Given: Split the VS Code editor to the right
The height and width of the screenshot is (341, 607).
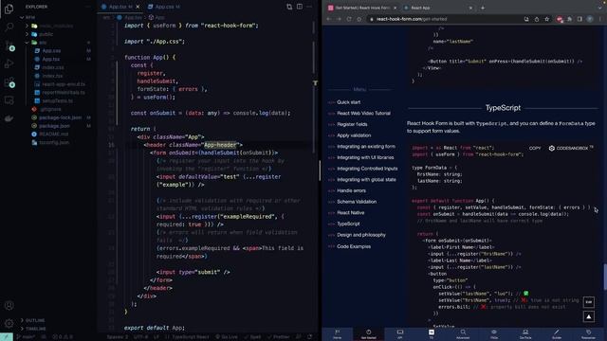Looking at the screenshot, I should (300, 7).
